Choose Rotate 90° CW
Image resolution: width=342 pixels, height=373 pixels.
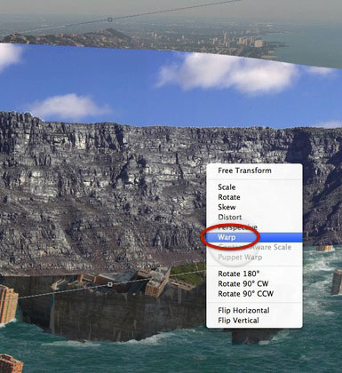(254, 283)
